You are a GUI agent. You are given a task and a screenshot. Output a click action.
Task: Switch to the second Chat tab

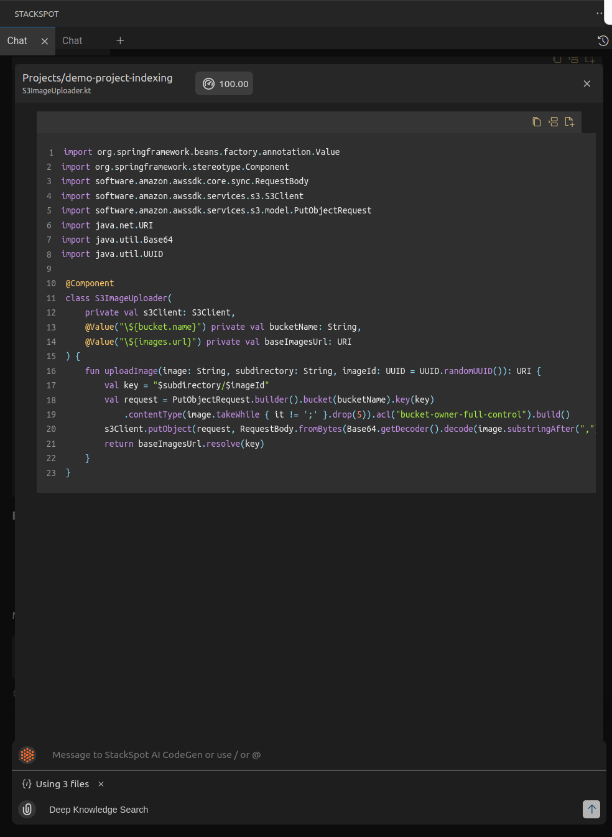[72, 40]
